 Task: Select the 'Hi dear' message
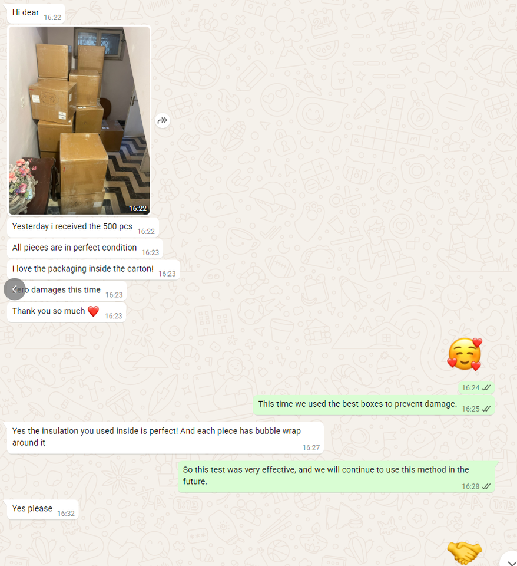point(36,14)
